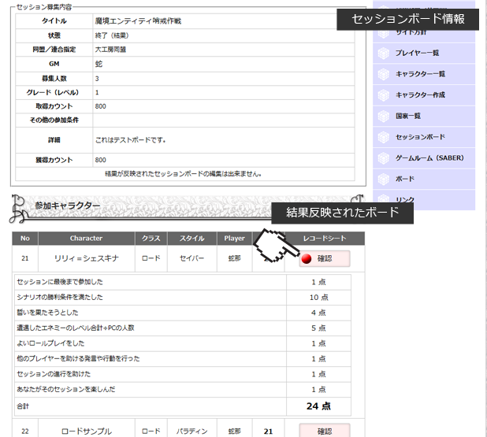Click the Character column header

click(87, 239)
